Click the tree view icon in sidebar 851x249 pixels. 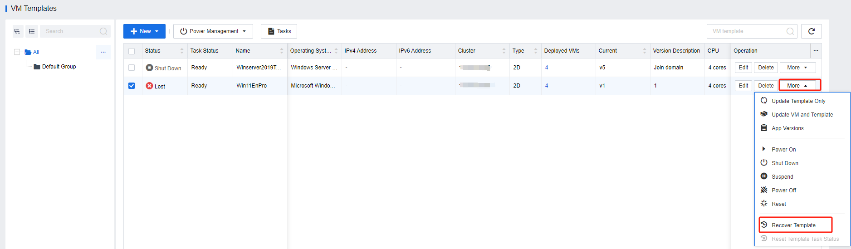[x=17, y=31]
